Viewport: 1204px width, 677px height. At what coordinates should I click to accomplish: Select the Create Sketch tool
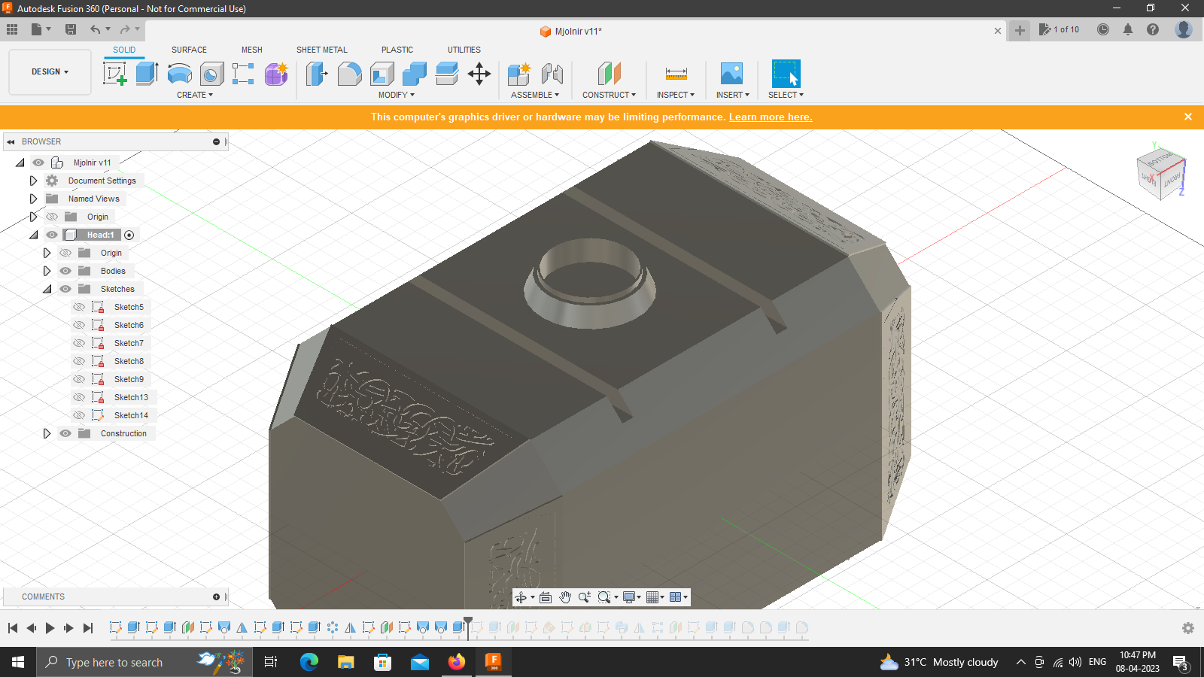pyautogui.click(x=114, y=74)
